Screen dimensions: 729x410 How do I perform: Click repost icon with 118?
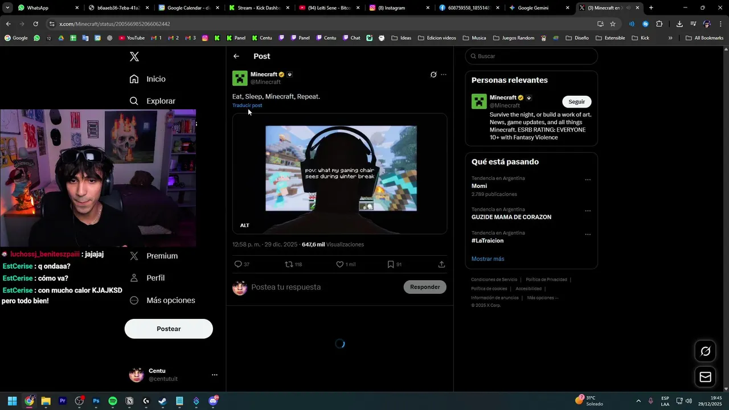(x=293, y=264)
